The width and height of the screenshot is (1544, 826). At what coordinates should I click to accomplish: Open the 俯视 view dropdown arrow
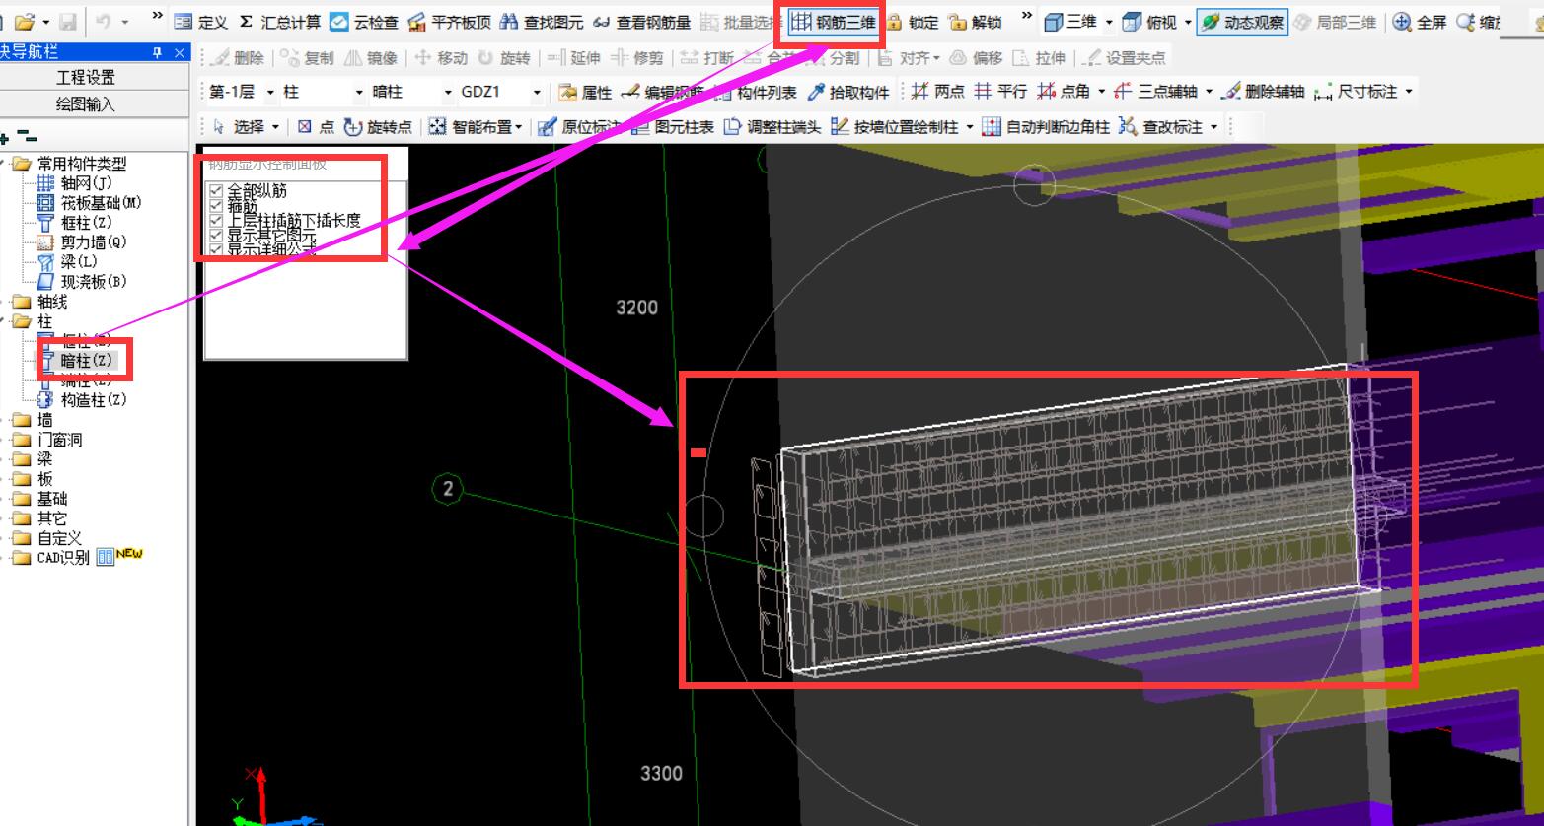point(1187,22)
